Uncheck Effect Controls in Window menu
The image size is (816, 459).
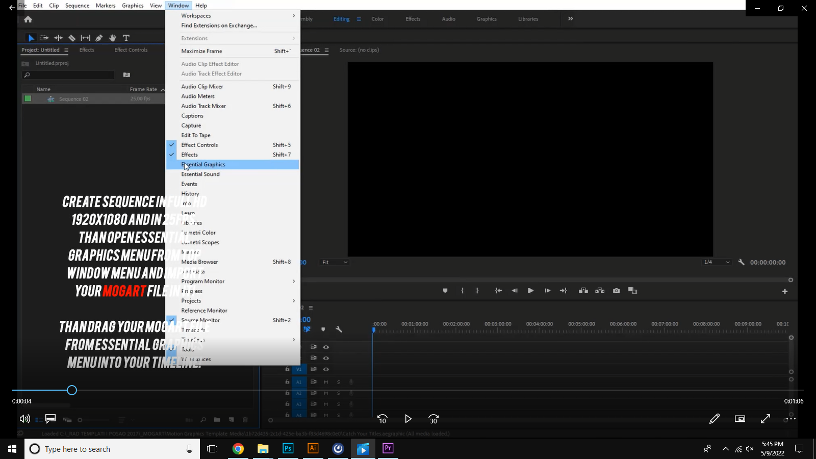click(233, 145)
